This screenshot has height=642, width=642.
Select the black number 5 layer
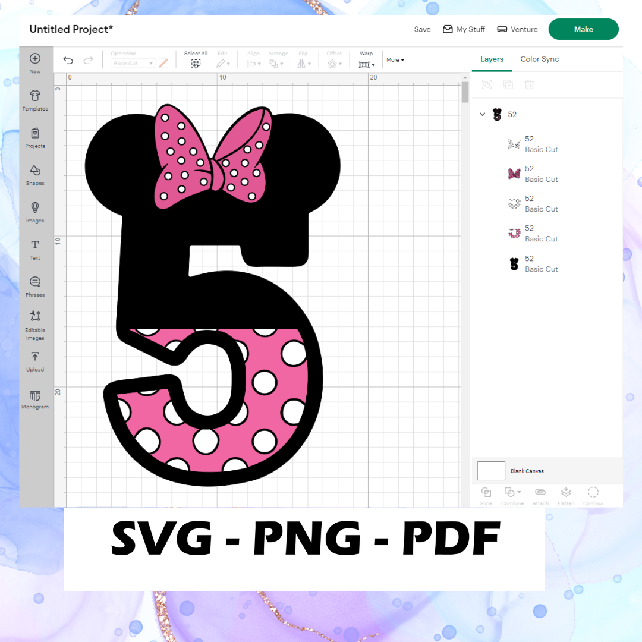click(x=547, y=264)
